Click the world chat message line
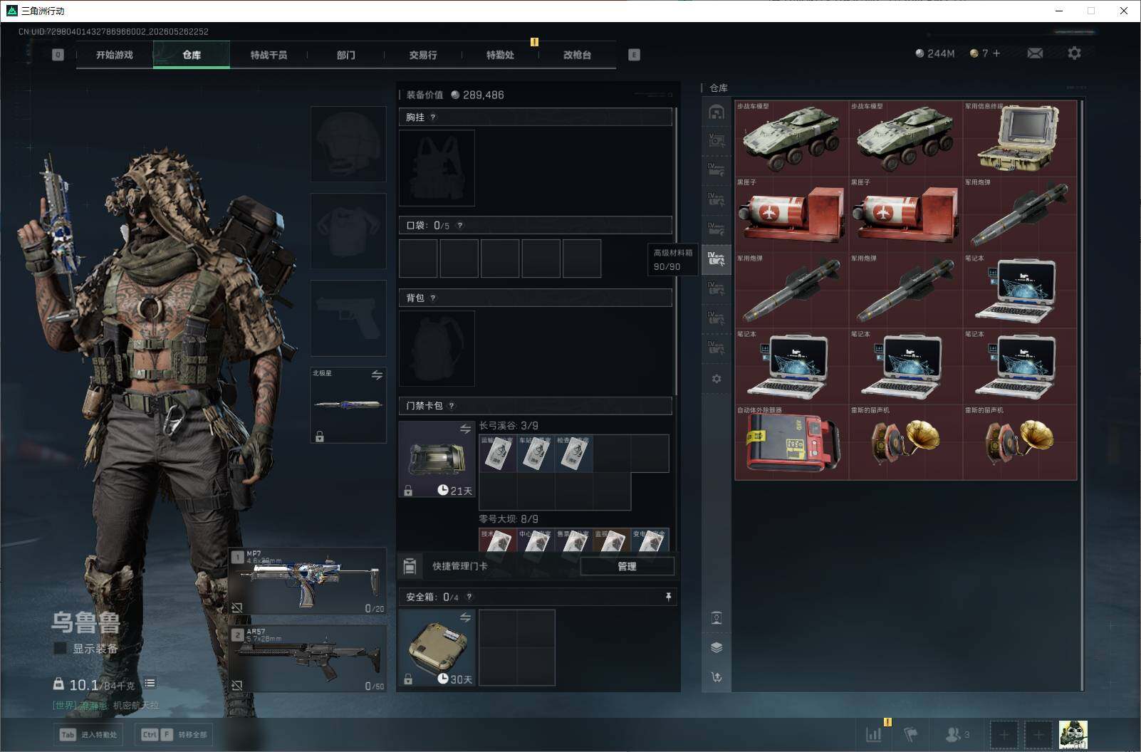Image resolution: width=1141 pixels, height=752 pixels. pyautogui.click(x=106, y=706)
